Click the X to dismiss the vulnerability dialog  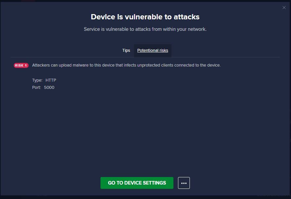(x=284, y=8)
